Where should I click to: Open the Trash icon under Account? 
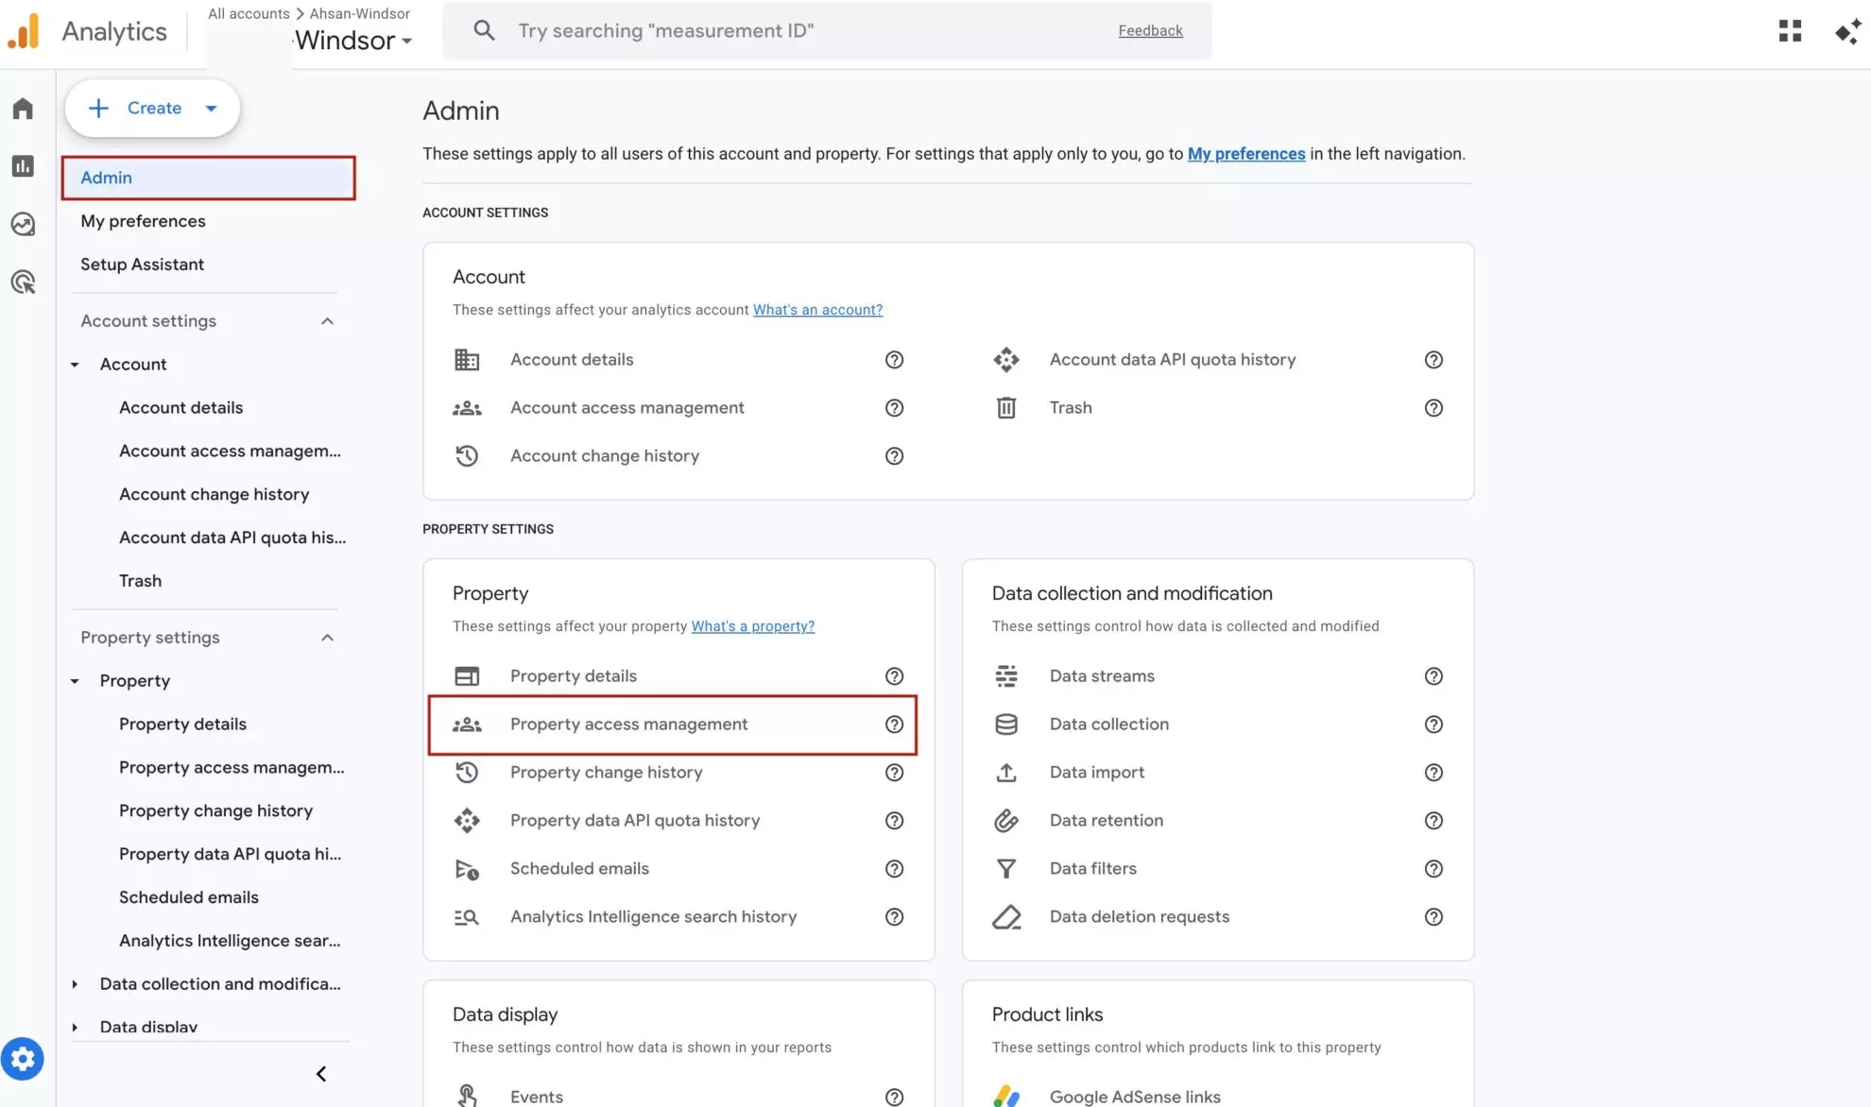[1006, 407]
